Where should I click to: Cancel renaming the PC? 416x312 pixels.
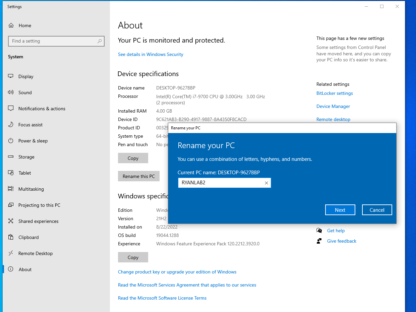pyautogui.click(x=377, y=209)
